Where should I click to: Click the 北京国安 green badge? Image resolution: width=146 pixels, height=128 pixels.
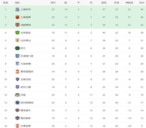coord(18,33)
